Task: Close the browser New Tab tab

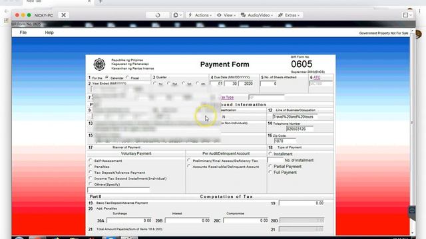Action: 89,1
